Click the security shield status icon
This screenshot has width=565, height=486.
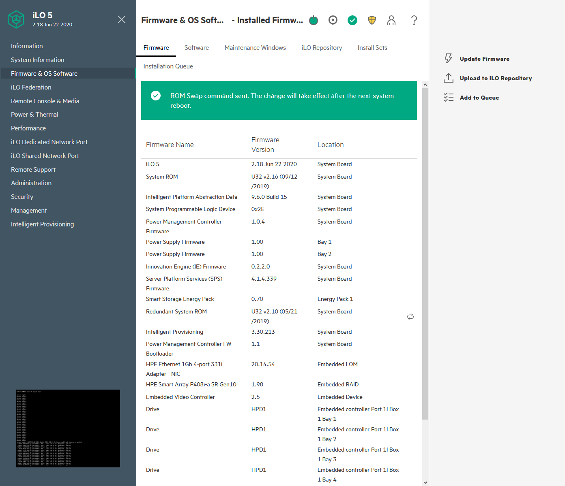pos(372,20)
